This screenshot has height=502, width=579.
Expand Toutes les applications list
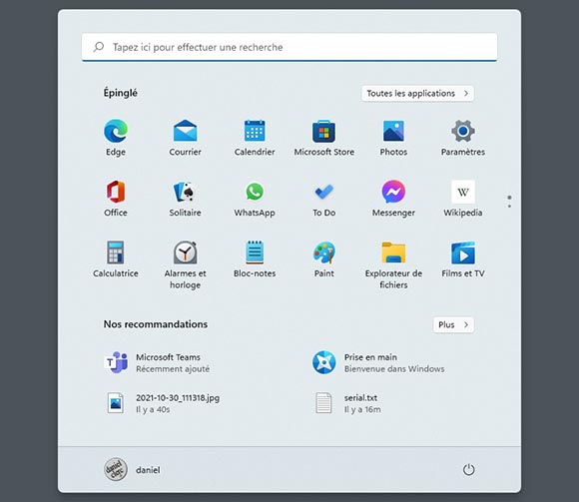tap(417, 94)
